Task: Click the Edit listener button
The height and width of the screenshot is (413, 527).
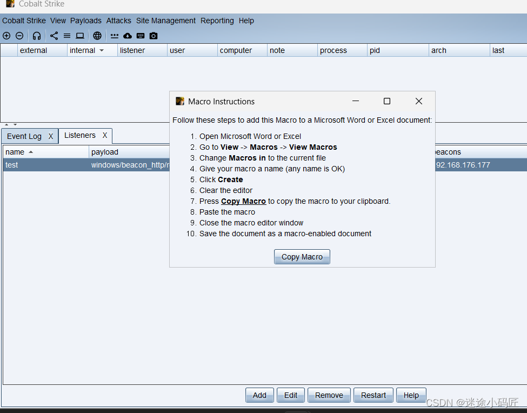Action: point(291,395)
